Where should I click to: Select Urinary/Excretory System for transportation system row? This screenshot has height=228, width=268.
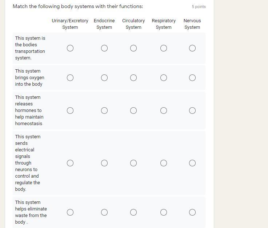point(70,48)
